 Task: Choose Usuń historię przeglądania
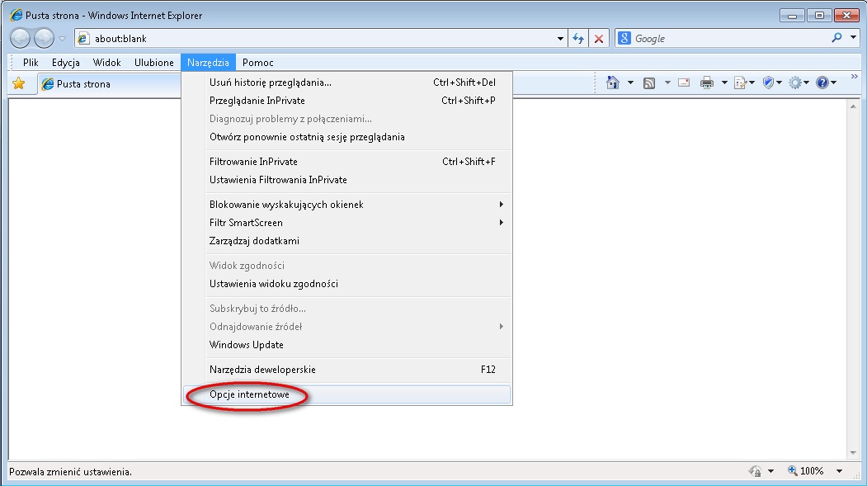pyautogui.click(x=346, y=83)
